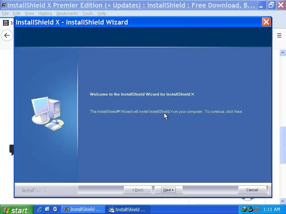286x214 pixels.
Task: Minimize the browser window
Action: pos(261,5)
